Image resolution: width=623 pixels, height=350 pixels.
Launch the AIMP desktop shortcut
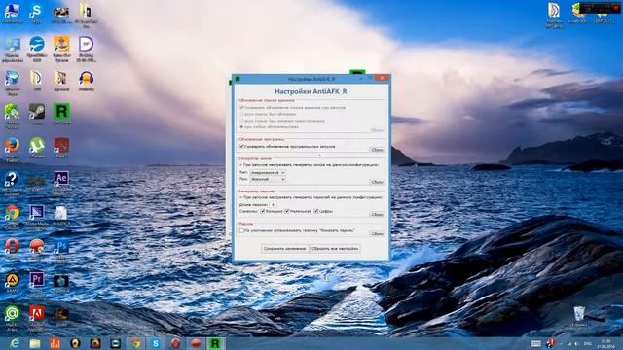(x=12, y=283)
